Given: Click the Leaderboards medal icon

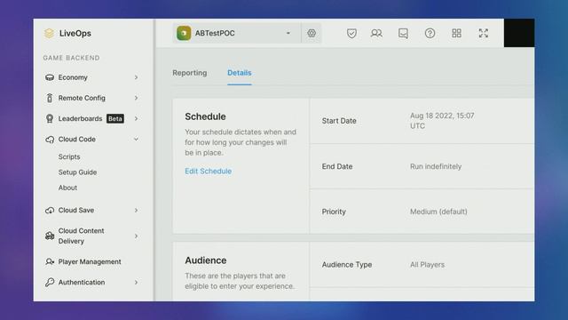Looking at the screenshot, I should tap(50, 118).
